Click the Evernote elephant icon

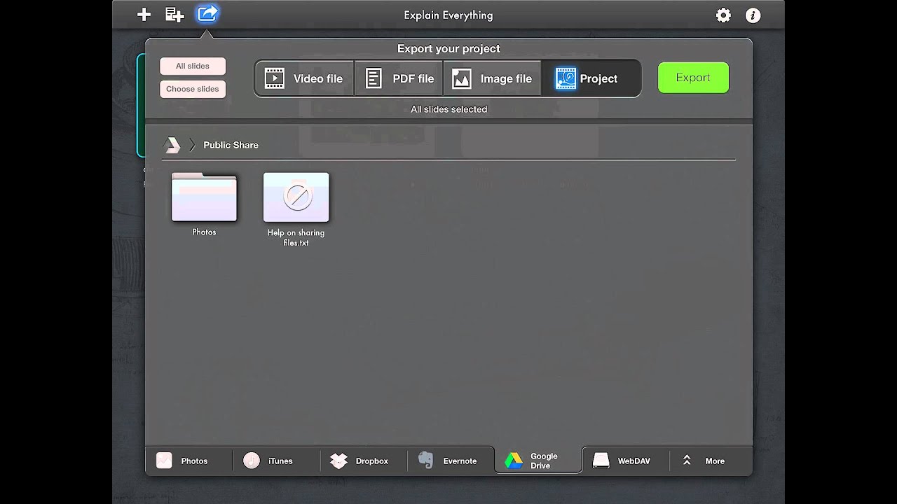click(x=425, y=460)
